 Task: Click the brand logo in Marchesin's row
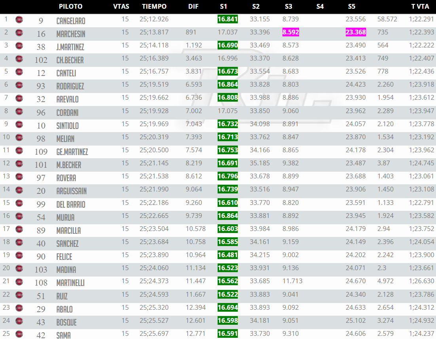(x=19, y=32)
